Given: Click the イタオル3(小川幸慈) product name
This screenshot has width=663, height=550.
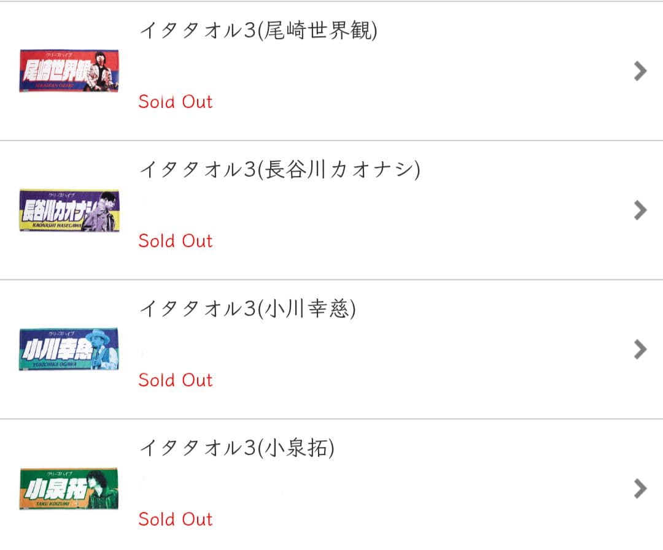Looking at the screenshot, I should click(x=247, y=309).
